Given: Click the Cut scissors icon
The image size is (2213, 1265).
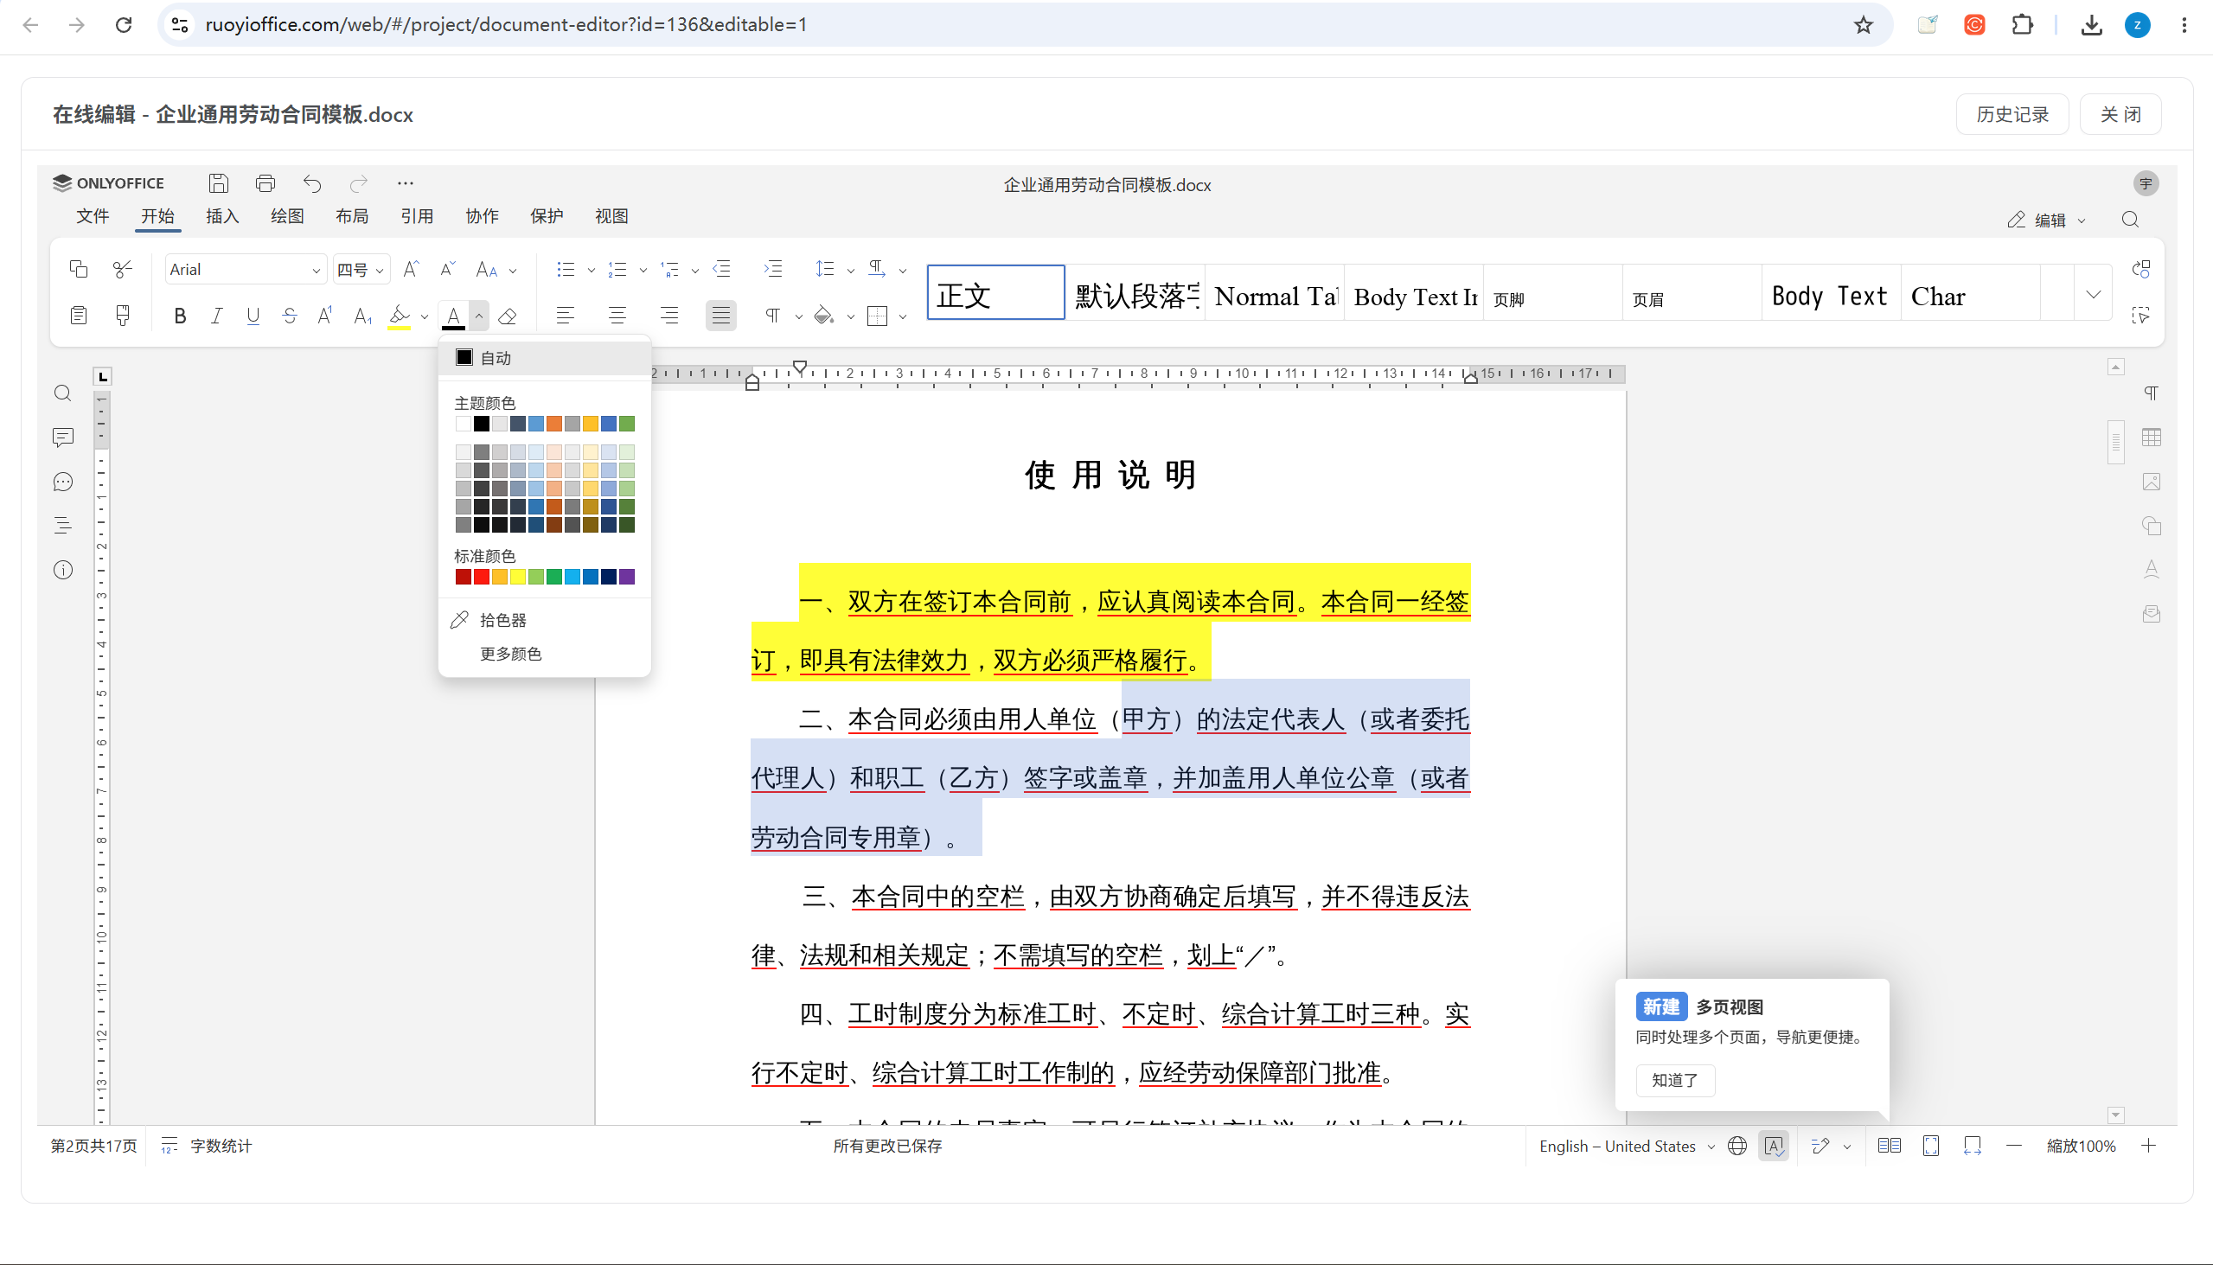Looking at the screenshot, I should click(x=123, y=269).
